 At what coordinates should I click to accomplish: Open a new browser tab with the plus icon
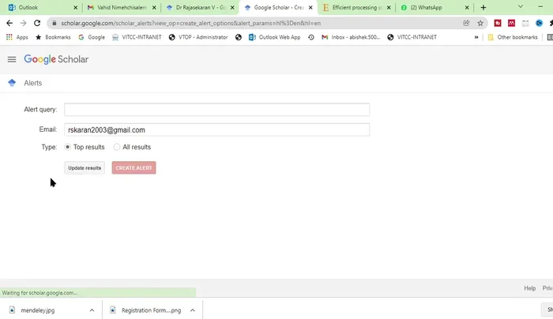[x=483, y=7]
